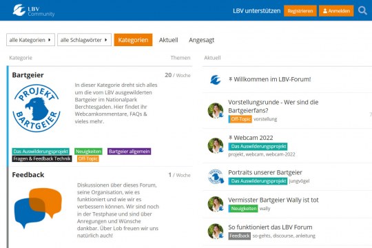Screen dimensions: 372x248
Task: Select the grey Feedback badge under LBV Forum topic
Action: (240, 236)
